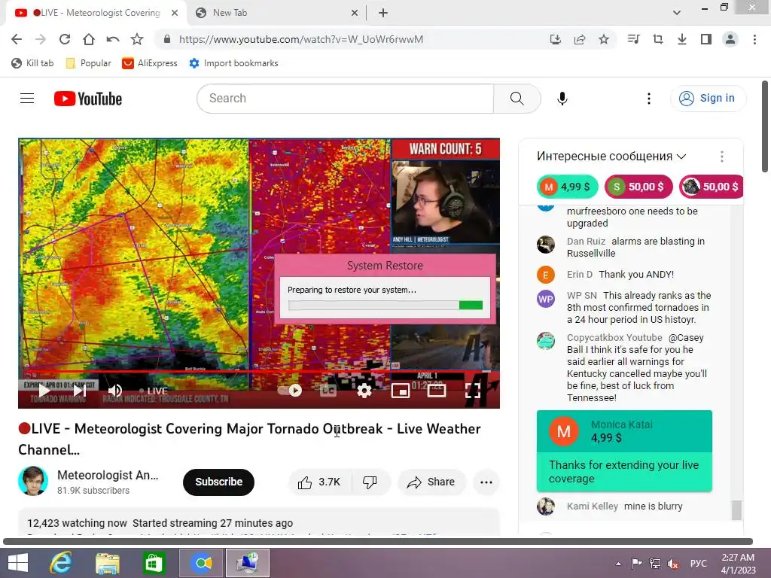Viewport: 771px width, 578px height.
Task: Click the install app icon in address bar
Action: [x=556, y=39]
